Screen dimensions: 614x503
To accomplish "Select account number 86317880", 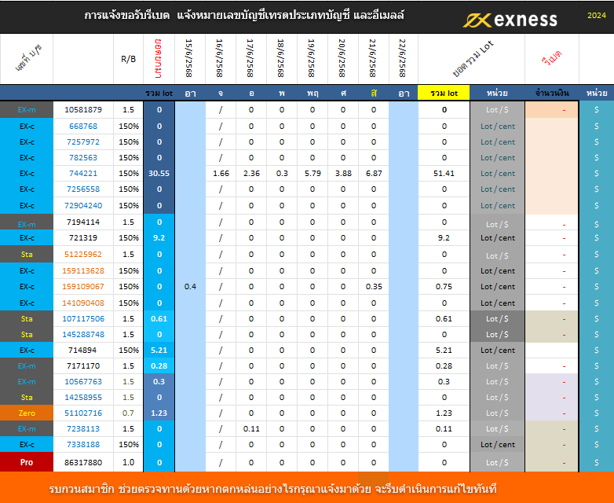I will coord(83,462).
